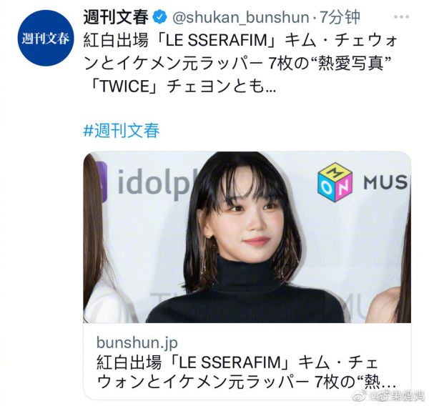This screenshot has height=406, width=429.
Task: Open the @shukan_bunshun handle
Action: click(240, 17)
